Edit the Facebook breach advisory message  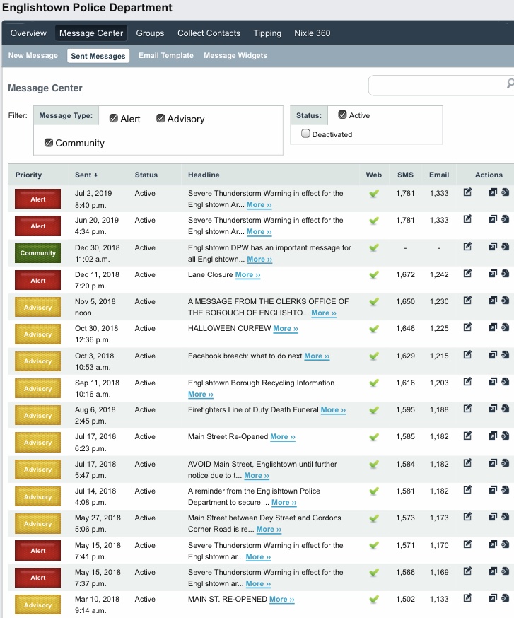[x=467, y=355]
